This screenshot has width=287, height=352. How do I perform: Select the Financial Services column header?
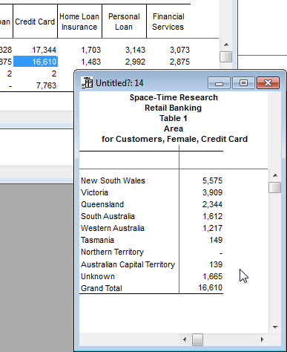tap(168, 22)
